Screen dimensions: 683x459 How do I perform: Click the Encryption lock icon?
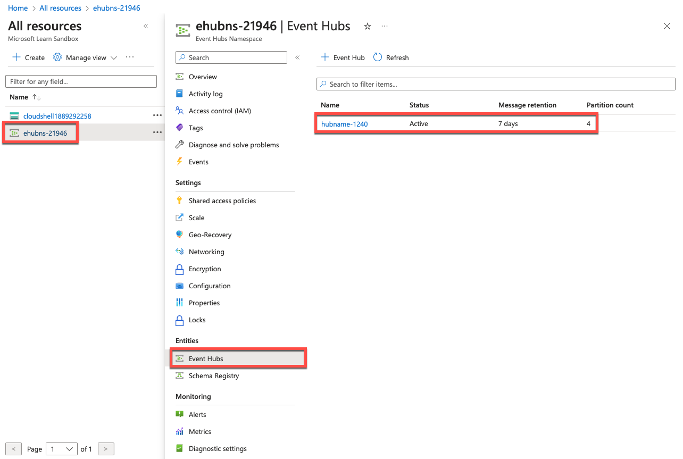(x=179, y=269)
